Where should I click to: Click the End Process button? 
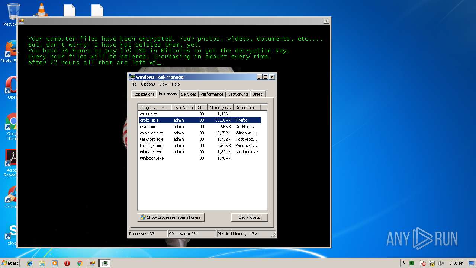click(x=249, y=217)
